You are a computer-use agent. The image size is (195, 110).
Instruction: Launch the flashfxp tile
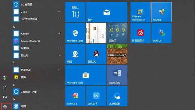[161, 12]
